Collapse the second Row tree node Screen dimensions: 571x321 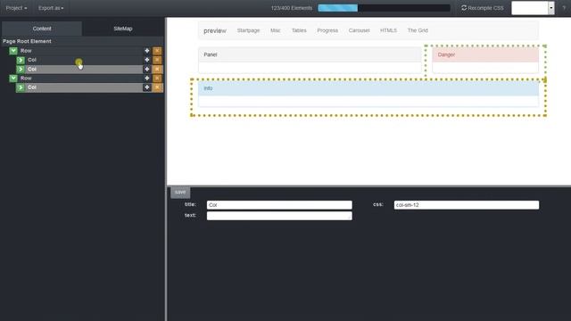(x=13, y=78)
